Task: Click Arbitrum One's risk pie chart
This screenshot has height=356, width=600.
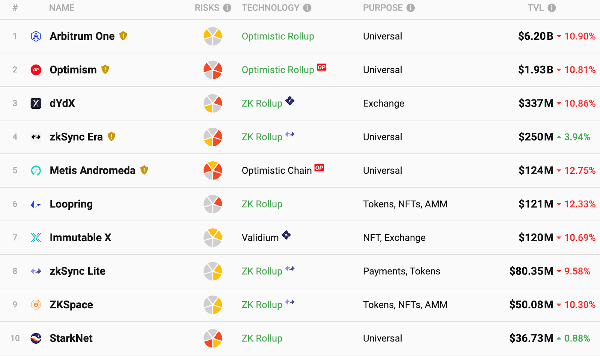Action: pos(213,36)
